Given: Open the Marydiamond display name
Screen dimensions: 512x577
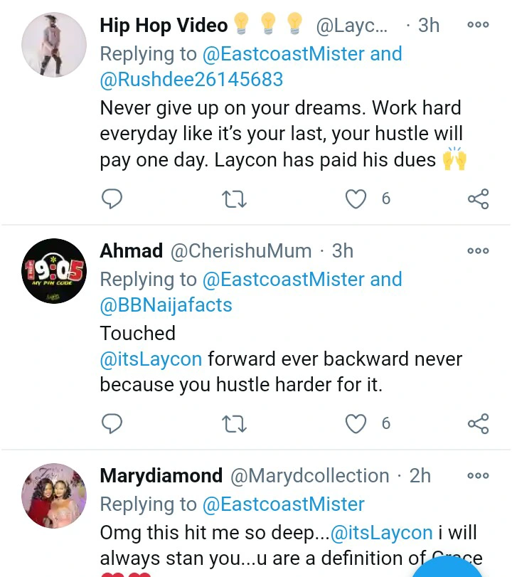Looking at the screenshot, I should tap(161, 475).
